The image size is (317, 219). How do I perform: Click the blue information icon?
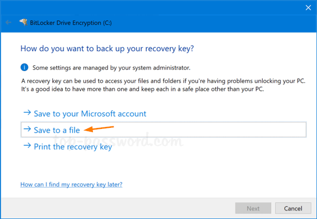[24, 67]
